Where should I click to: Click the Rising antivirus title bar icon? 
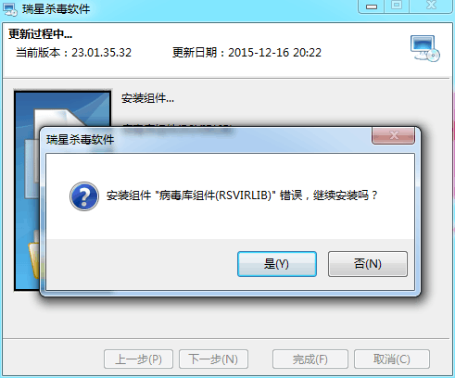coord(10,9)
